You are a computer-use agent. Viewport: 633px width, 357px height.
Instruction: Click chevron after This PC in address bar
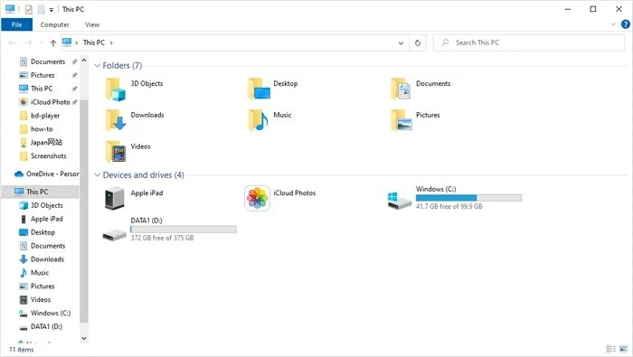pos(111,42)
